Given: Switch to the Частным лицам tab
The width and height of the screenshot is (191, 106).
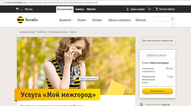Looking at the screenshot, I should 65,9.
